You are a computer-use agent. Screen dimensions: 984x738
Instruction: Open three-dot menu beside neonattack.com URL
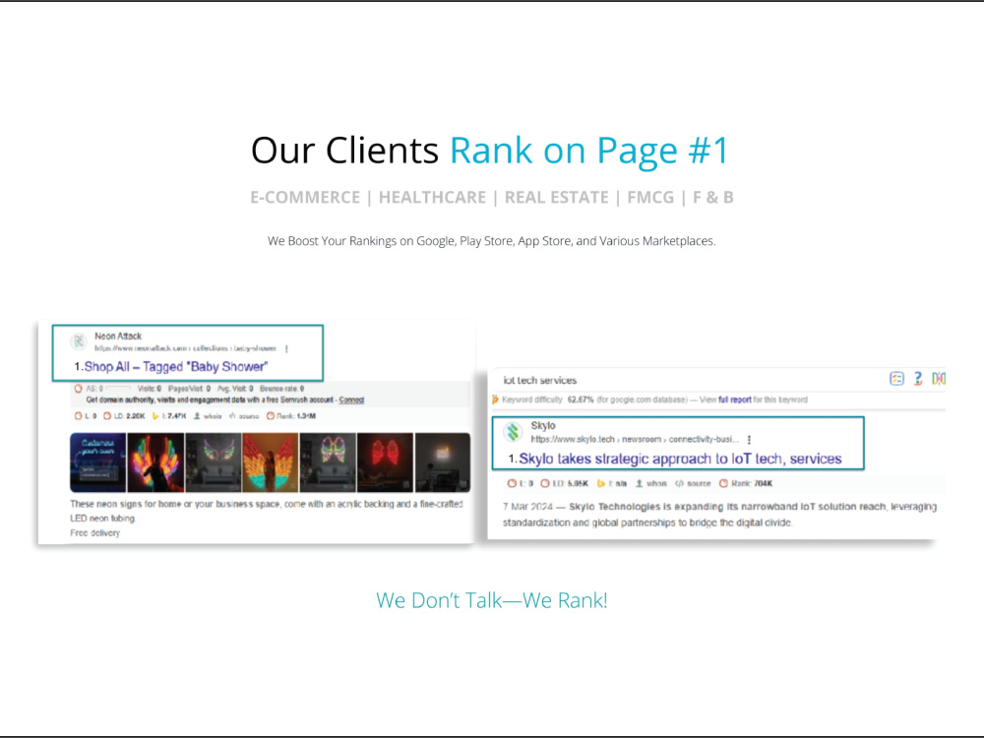point(286,348)
